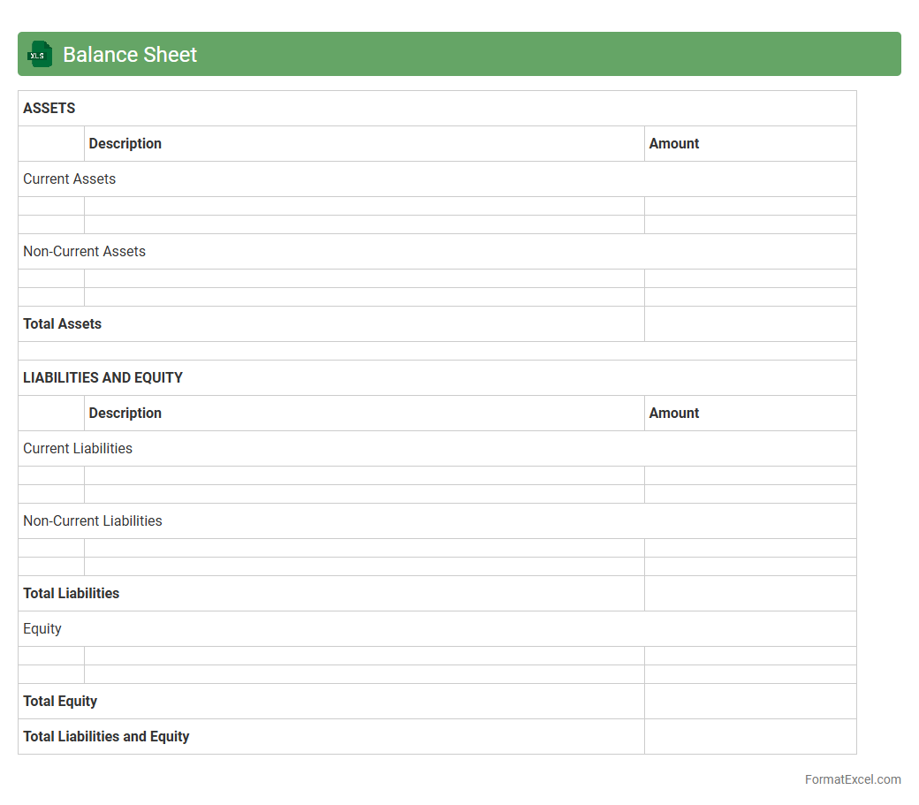
Task: Select the Description header under ASSETS
Action: [x=125, y=143]
